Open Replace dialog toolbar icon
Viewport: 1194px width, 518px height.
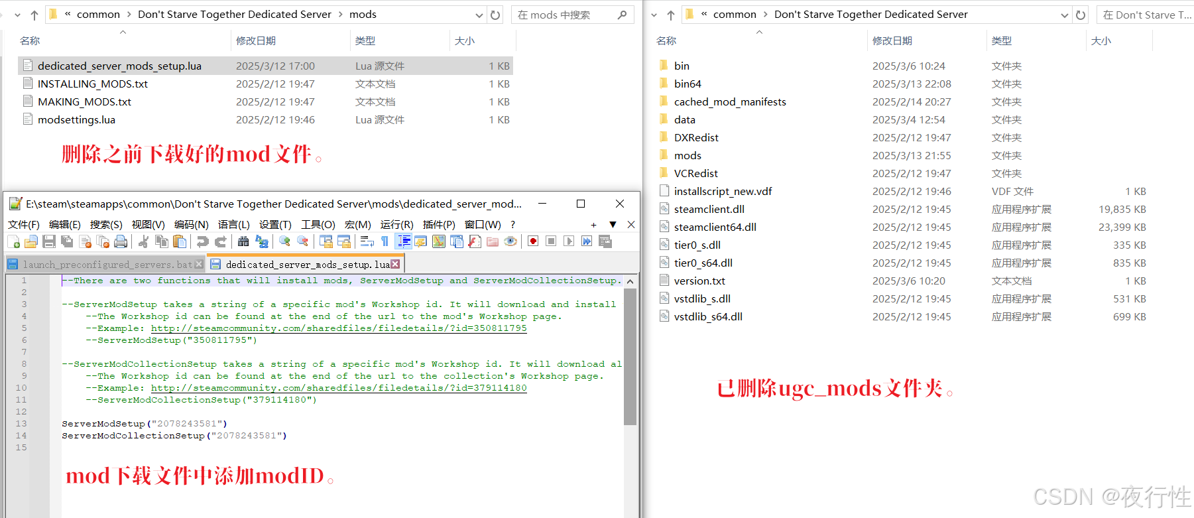coord(261,241)
